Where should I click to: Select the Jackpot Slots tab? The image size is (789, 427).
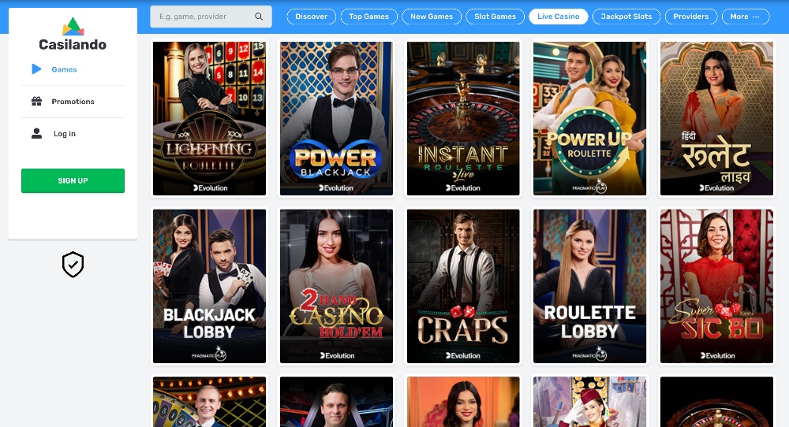(626, 17)
